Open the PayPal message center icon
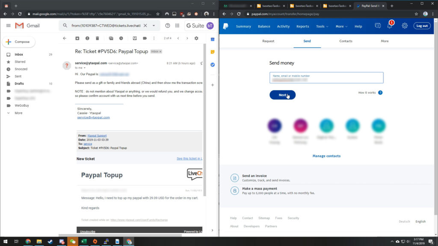This screenshot has height=246, width=438. [x=378, y=26]
